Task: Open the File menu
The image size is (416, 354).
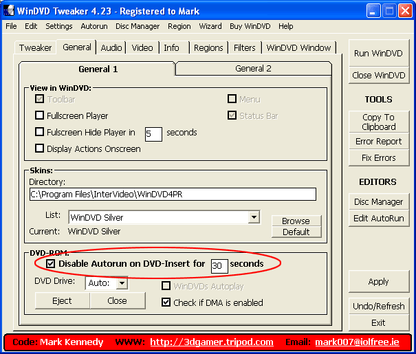Action: [x=11, y=26]
